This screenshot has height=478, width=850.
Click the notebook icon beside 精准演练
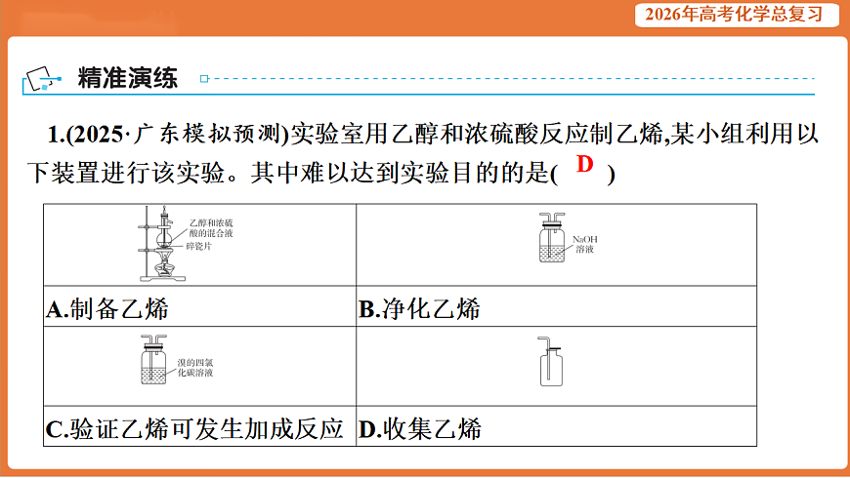pos(43,79)
